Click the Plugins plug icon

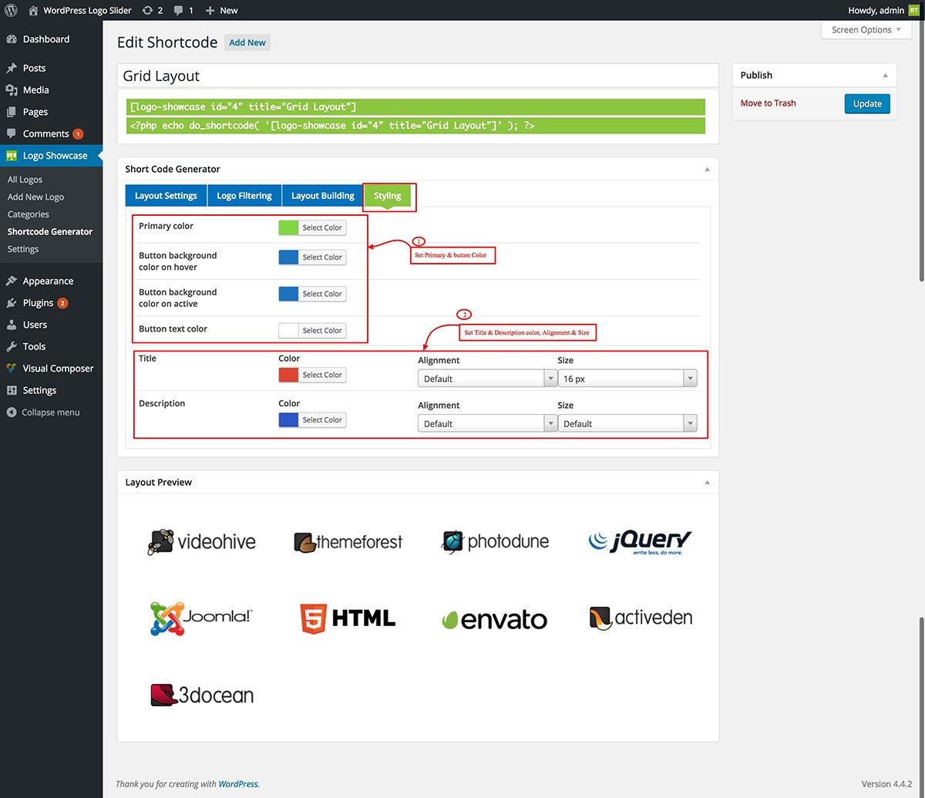[x=12, y=303]
